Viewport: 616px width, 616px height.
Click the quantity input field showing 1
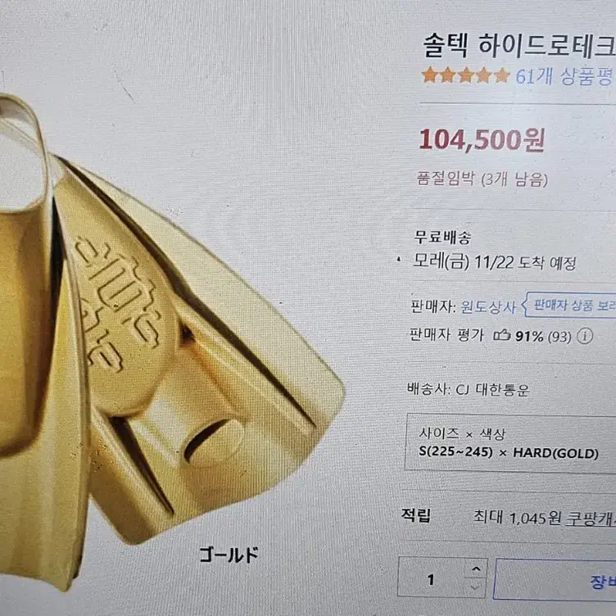(x=433, y=577)
